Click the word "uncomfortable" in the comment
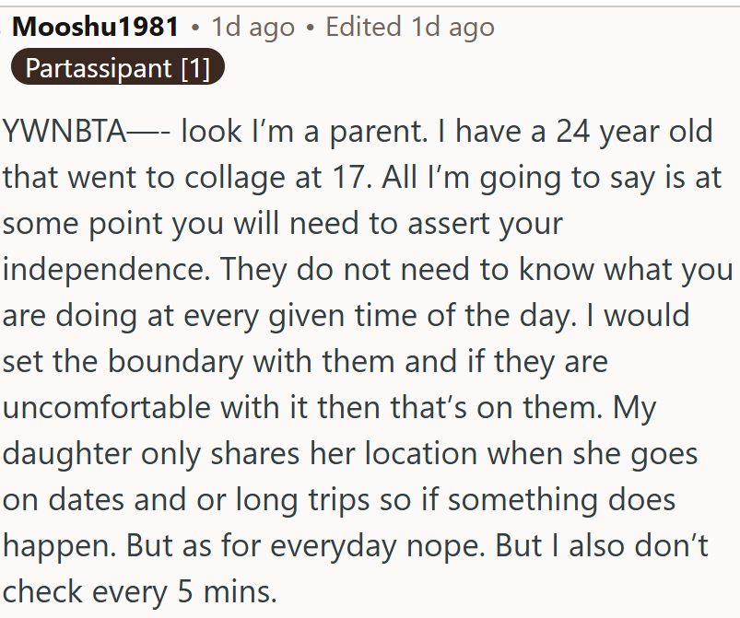Screen dimensions: 740x618 (106, 408)
